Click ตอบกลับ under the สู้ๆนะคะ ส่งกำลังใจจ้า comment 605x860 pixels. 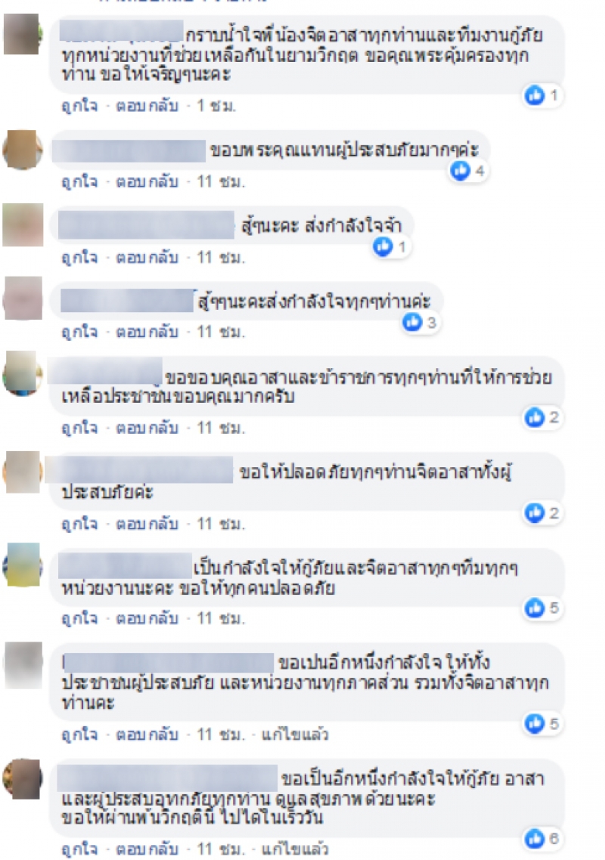tap(147, 257)
